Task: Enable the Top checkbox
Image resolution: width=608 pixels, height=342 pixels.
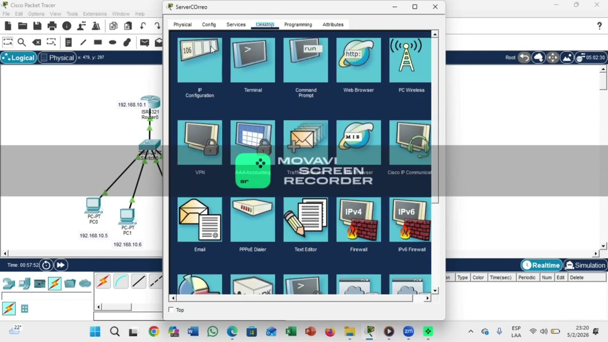Action: [171, 310]
